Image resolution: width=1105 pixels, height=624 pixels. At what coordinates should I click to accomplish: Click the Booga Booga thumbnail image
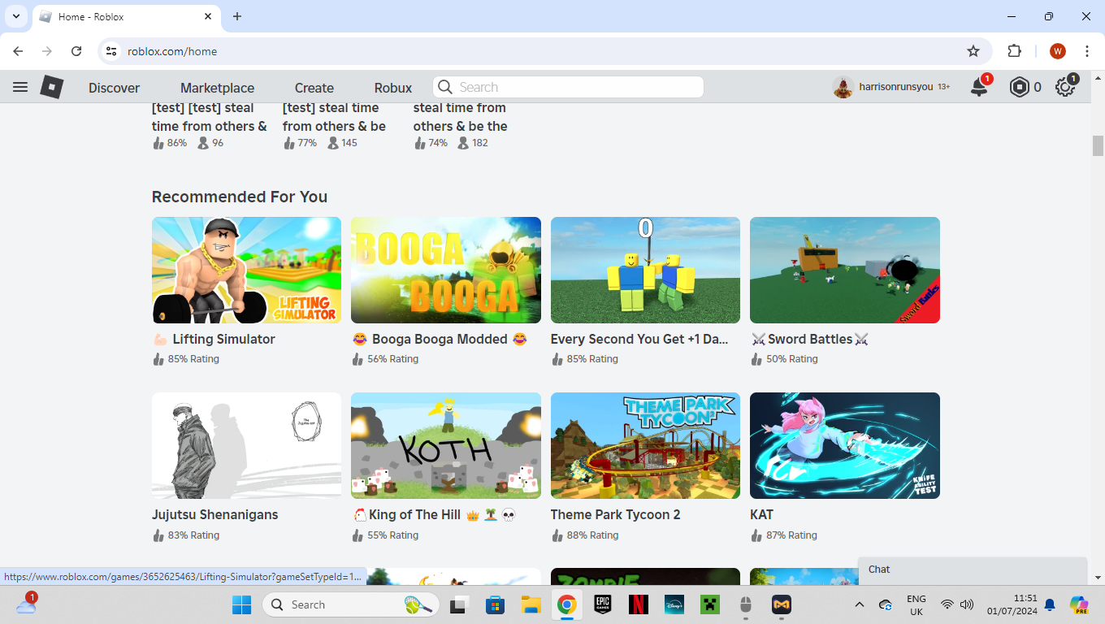446,270
